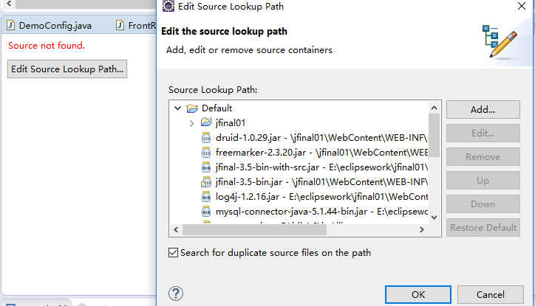Open help with the question mark icon
Viewport: 535px width, 306px height.
[176, 293]
